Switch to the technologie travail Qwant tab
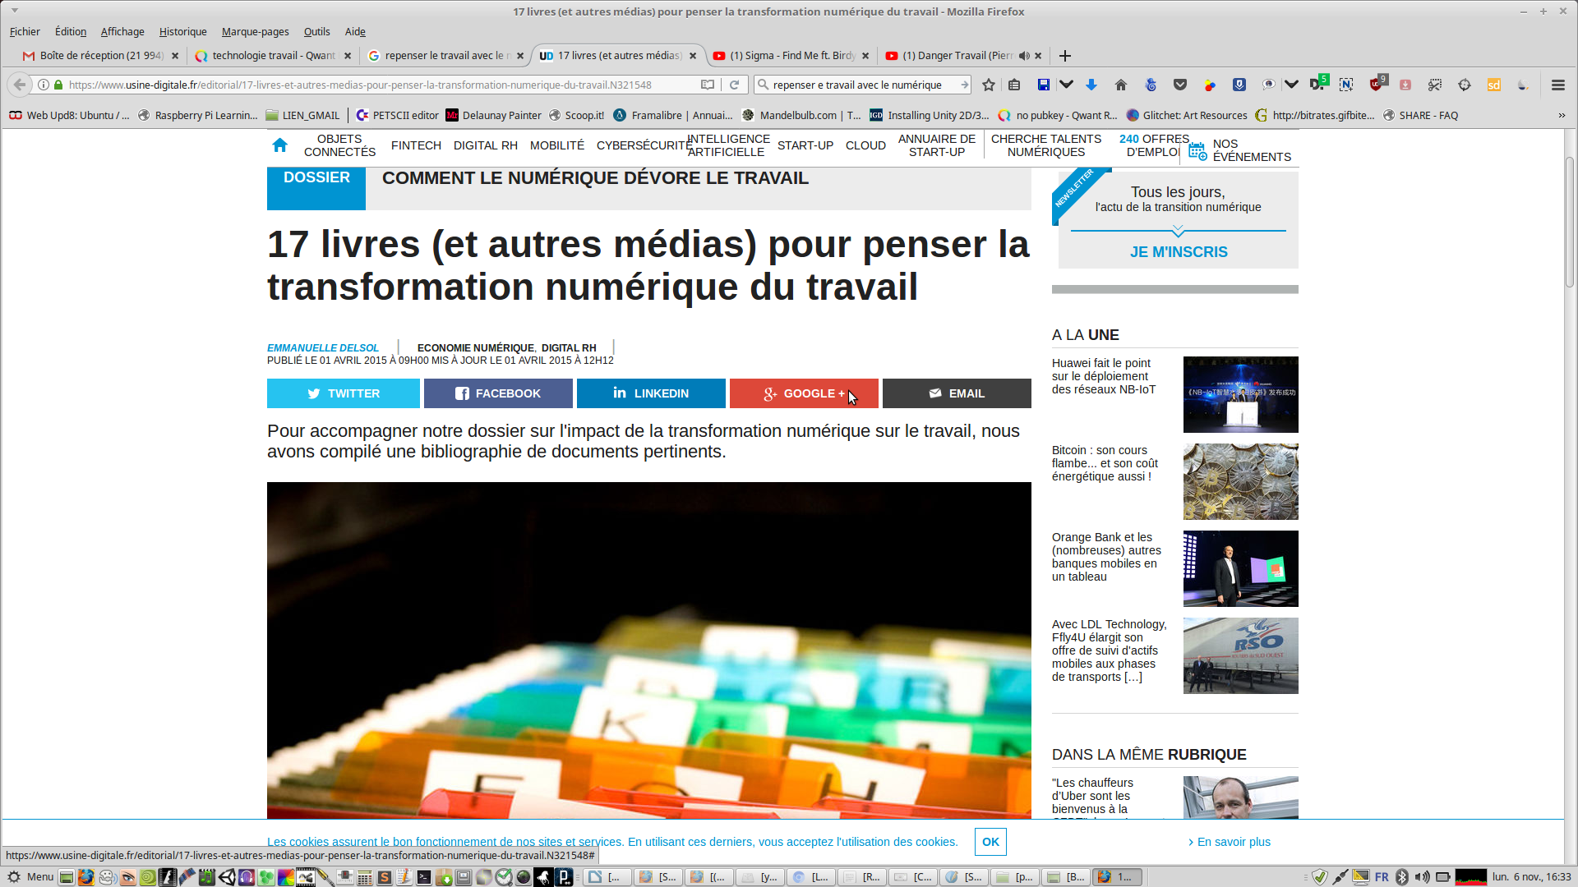Screen dimensions: 1578x887 273,56
